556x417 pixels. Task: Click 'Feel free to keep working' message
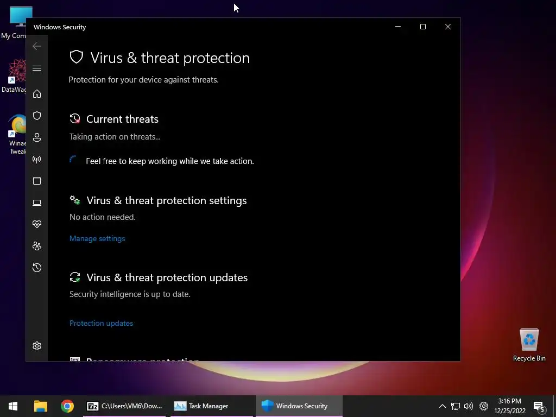[x=170, y=161]
